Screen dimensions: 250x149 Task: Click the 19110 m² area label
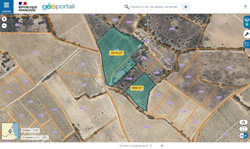pyautogui.click(x=117, y=53)
